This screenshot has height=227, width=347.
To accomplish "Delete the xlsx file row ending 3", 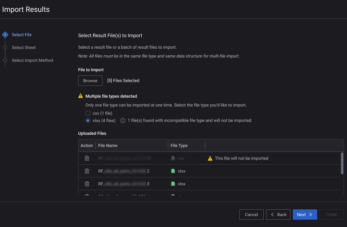I will click(87, 184).
